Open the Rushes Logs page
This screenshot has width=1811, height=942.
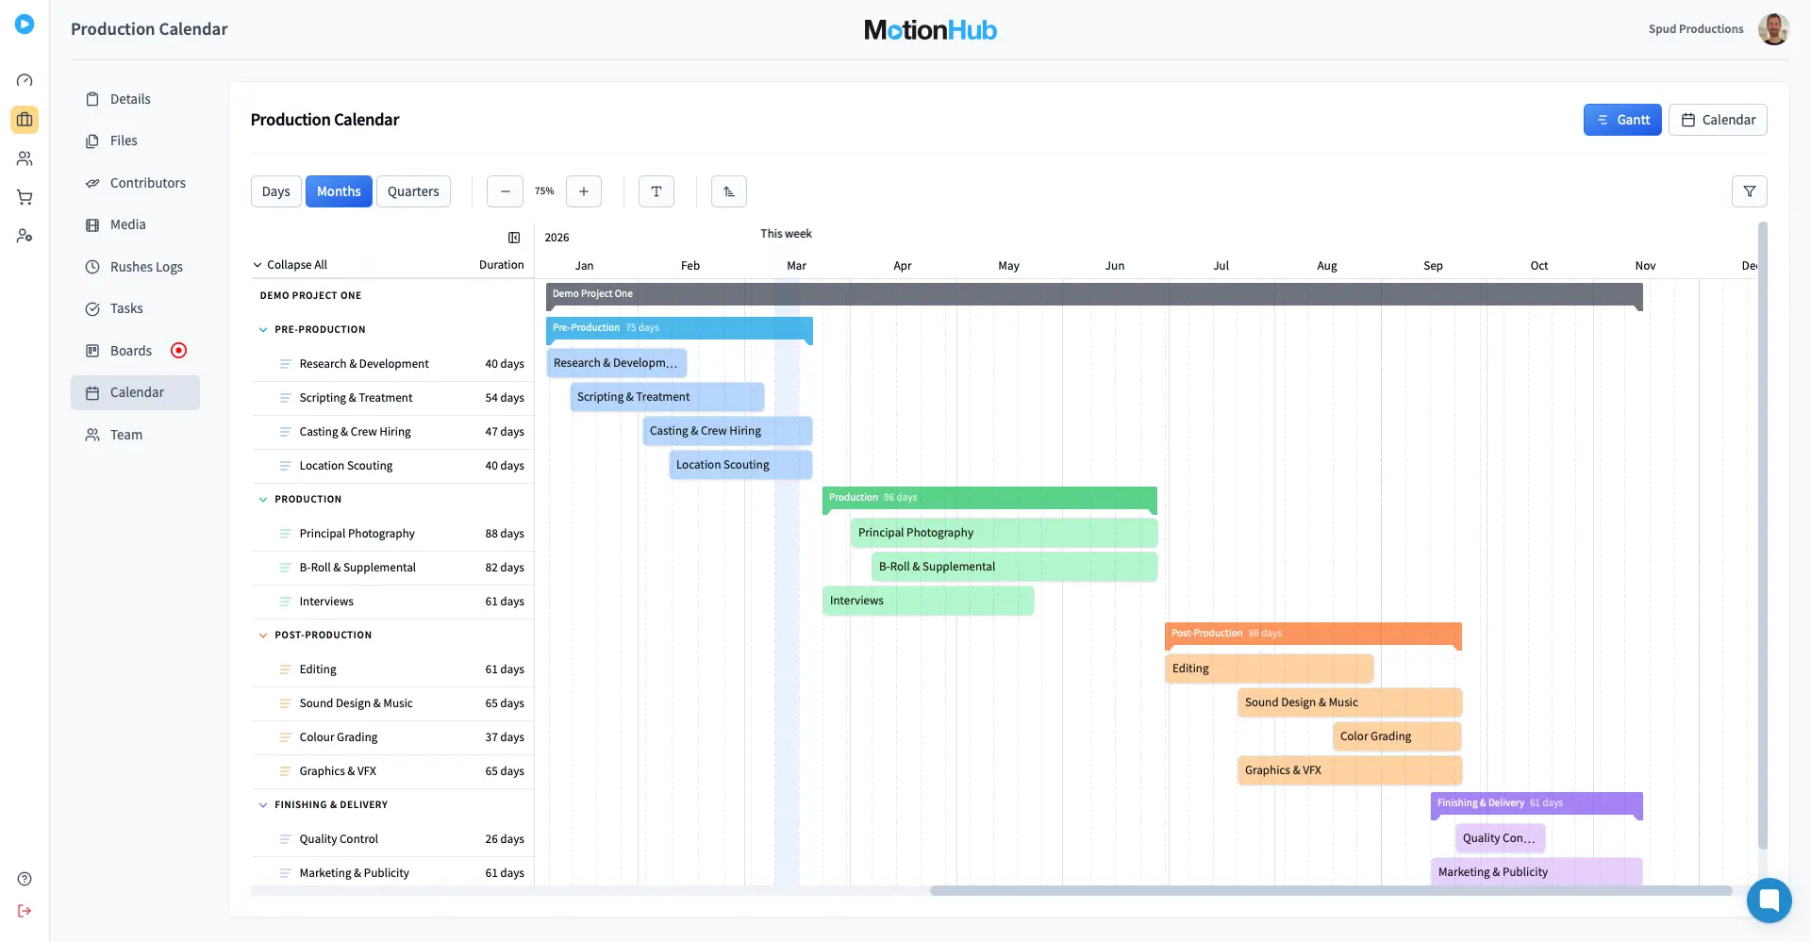click(x=146, y=267)
